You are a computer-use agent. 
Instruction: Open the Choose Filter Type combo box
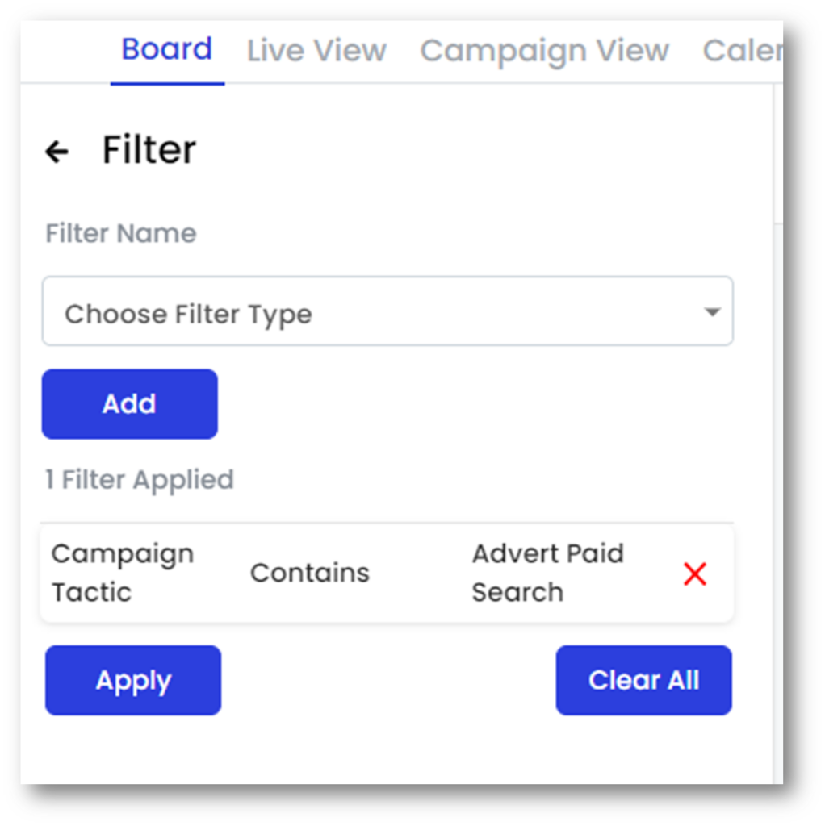coord(387,312)
